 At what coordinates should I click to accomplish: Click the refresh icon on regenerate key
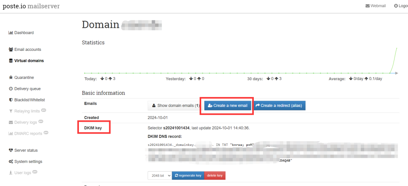177,176
